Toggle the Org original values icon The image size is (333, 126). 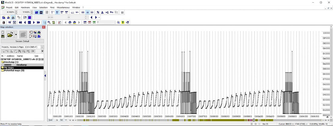click(111, 12)
